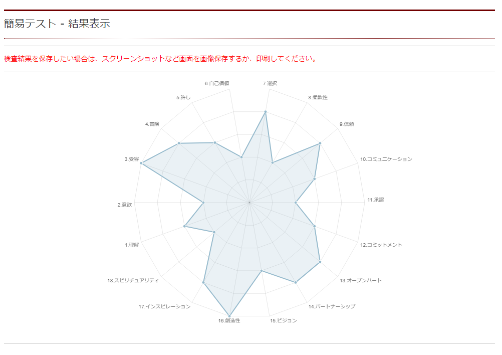This screenshot has width=502, height=355.
Task: Click the data point on the 7.選択 axis
Action: pyautogui.click(x=266, y=112)
